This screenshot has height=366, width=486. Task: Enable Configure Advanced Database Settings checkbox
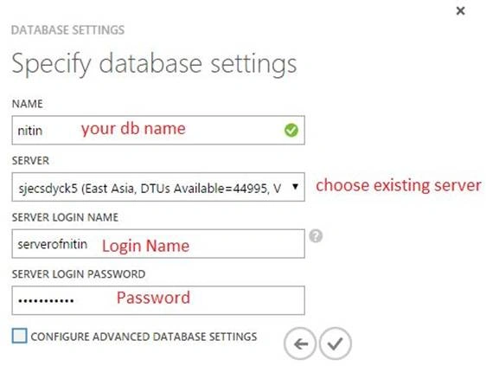[20, 336]
